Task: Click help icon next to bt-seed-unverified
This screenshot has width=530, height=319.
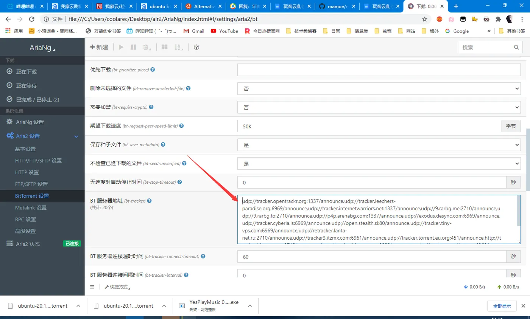Action: point(184,163)
